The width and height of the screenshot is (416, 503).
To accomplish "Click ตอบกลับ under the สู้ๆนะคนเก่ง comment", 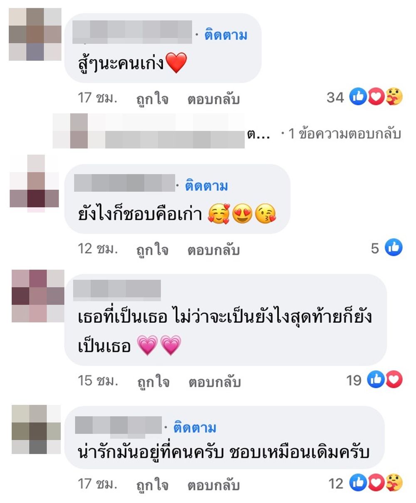I will (x=213, y=99).
